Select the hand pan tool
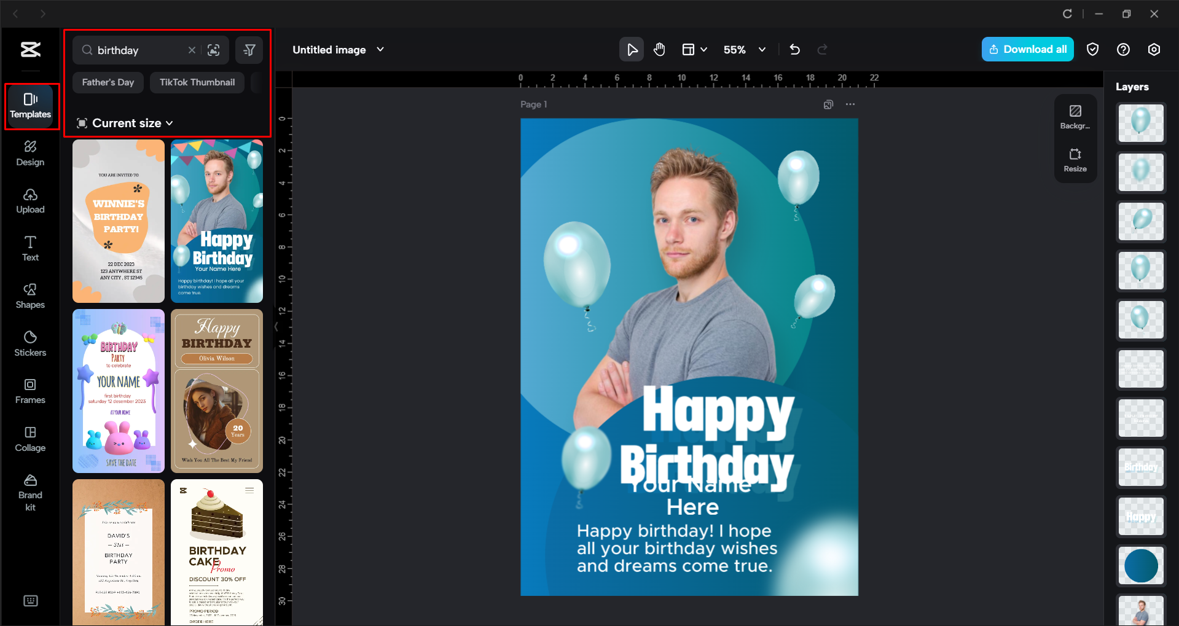Image resolution: width=1179 pixels, height=626 pixels. (x=659, y=50)
